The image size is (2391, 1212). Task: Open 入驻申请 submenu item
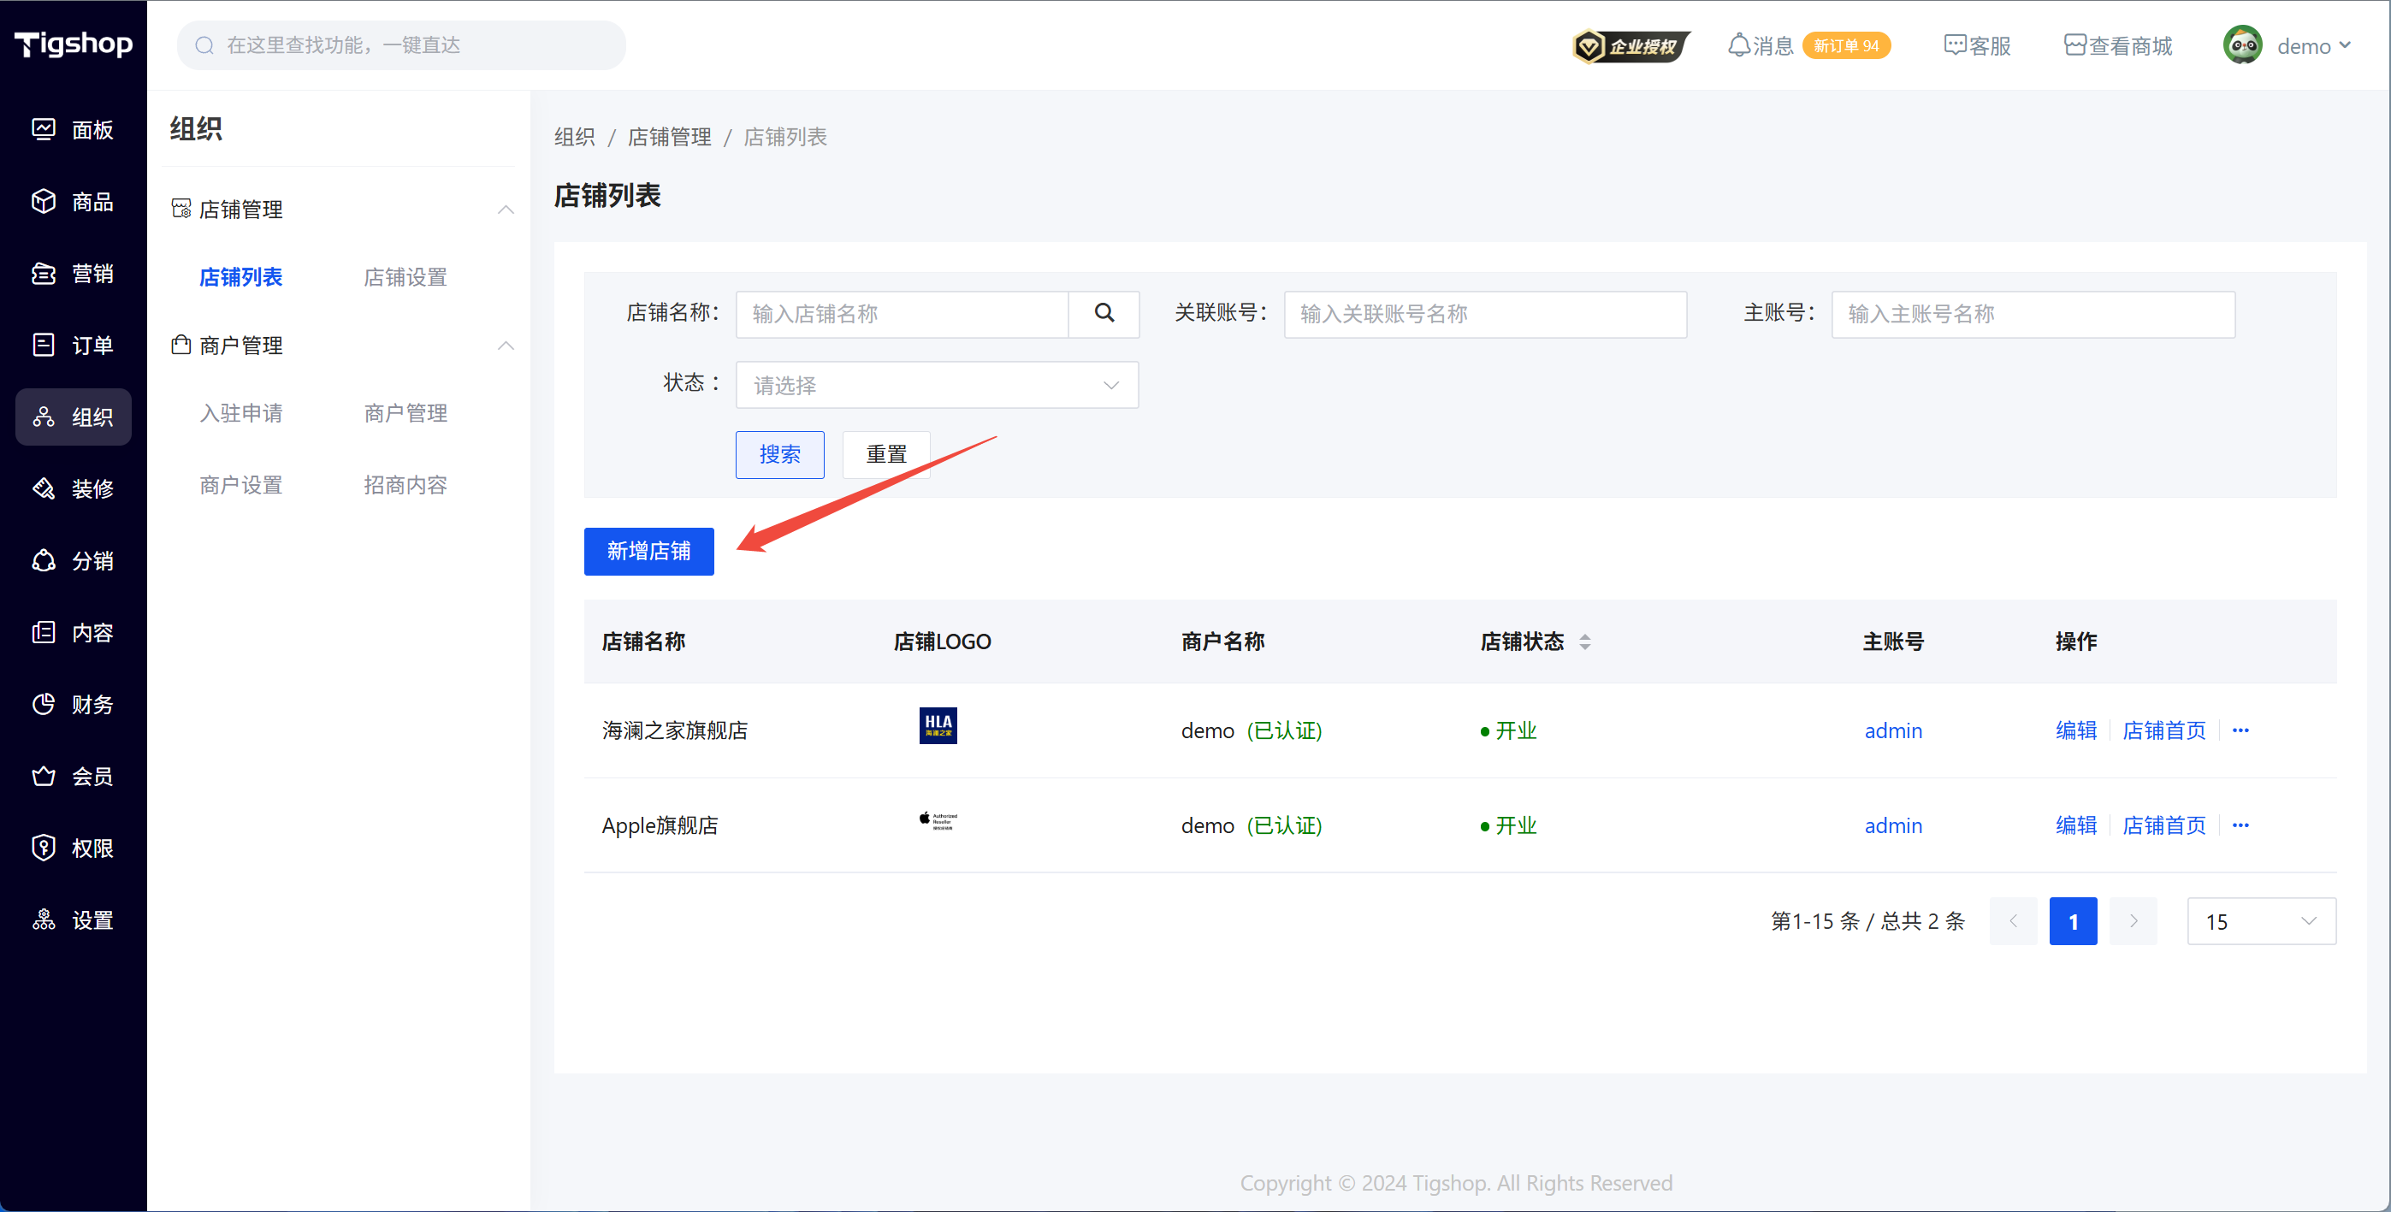pos(240,413)
